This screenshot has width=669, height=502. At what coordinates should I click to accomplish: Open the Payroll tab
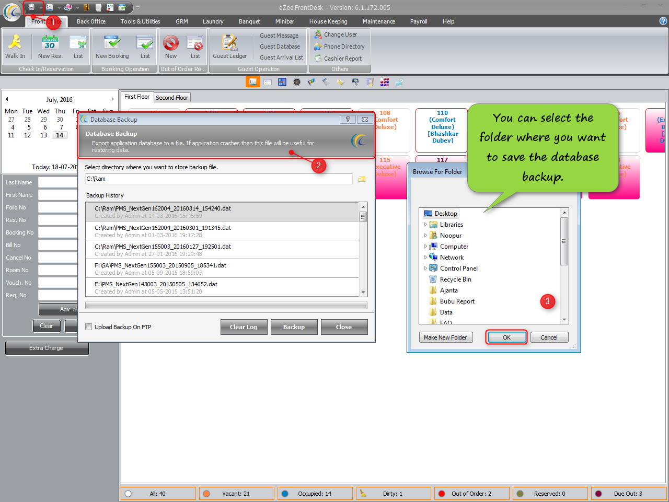(x=419, y=21)
